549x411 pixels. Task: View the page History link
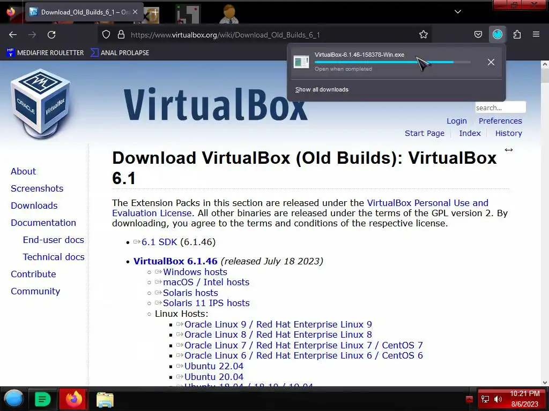tap(508, 133)
